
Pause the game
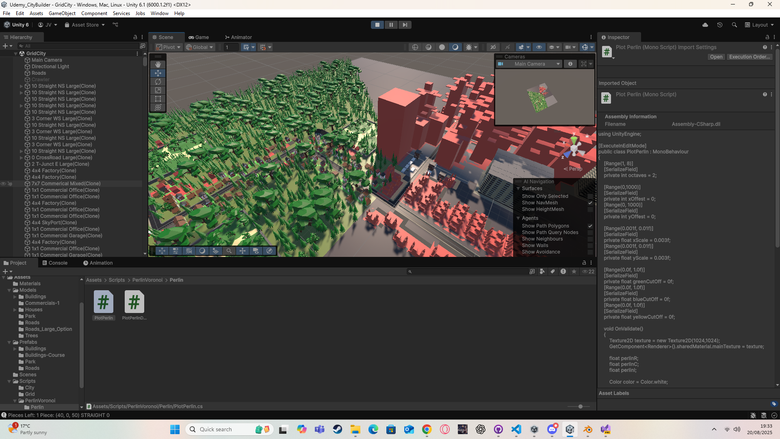point(391,25)
